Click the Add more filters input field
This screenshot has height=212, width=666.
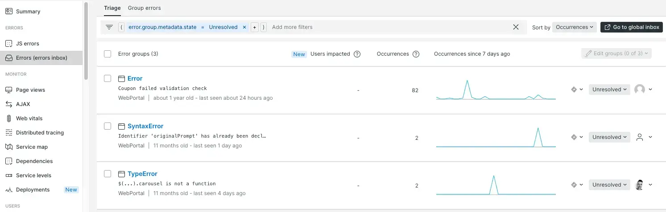[388, 27]
